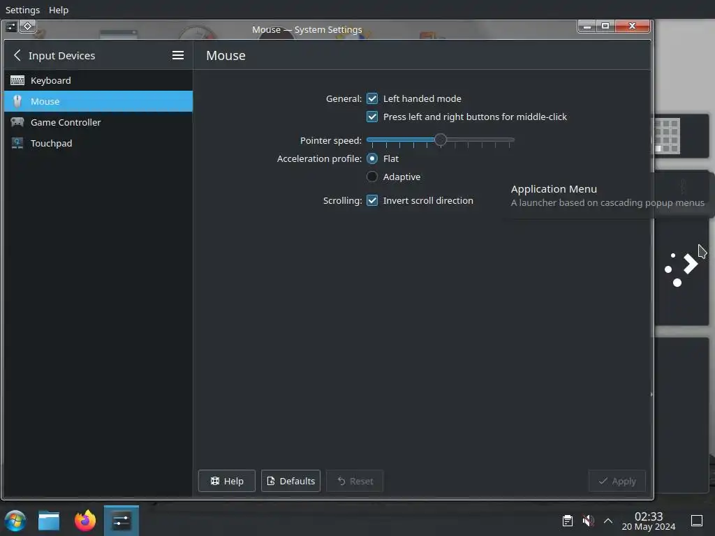Open the start menu launcher in taskbar
Viewport: 715px width, 536px height.
click(x=15, y=521)
